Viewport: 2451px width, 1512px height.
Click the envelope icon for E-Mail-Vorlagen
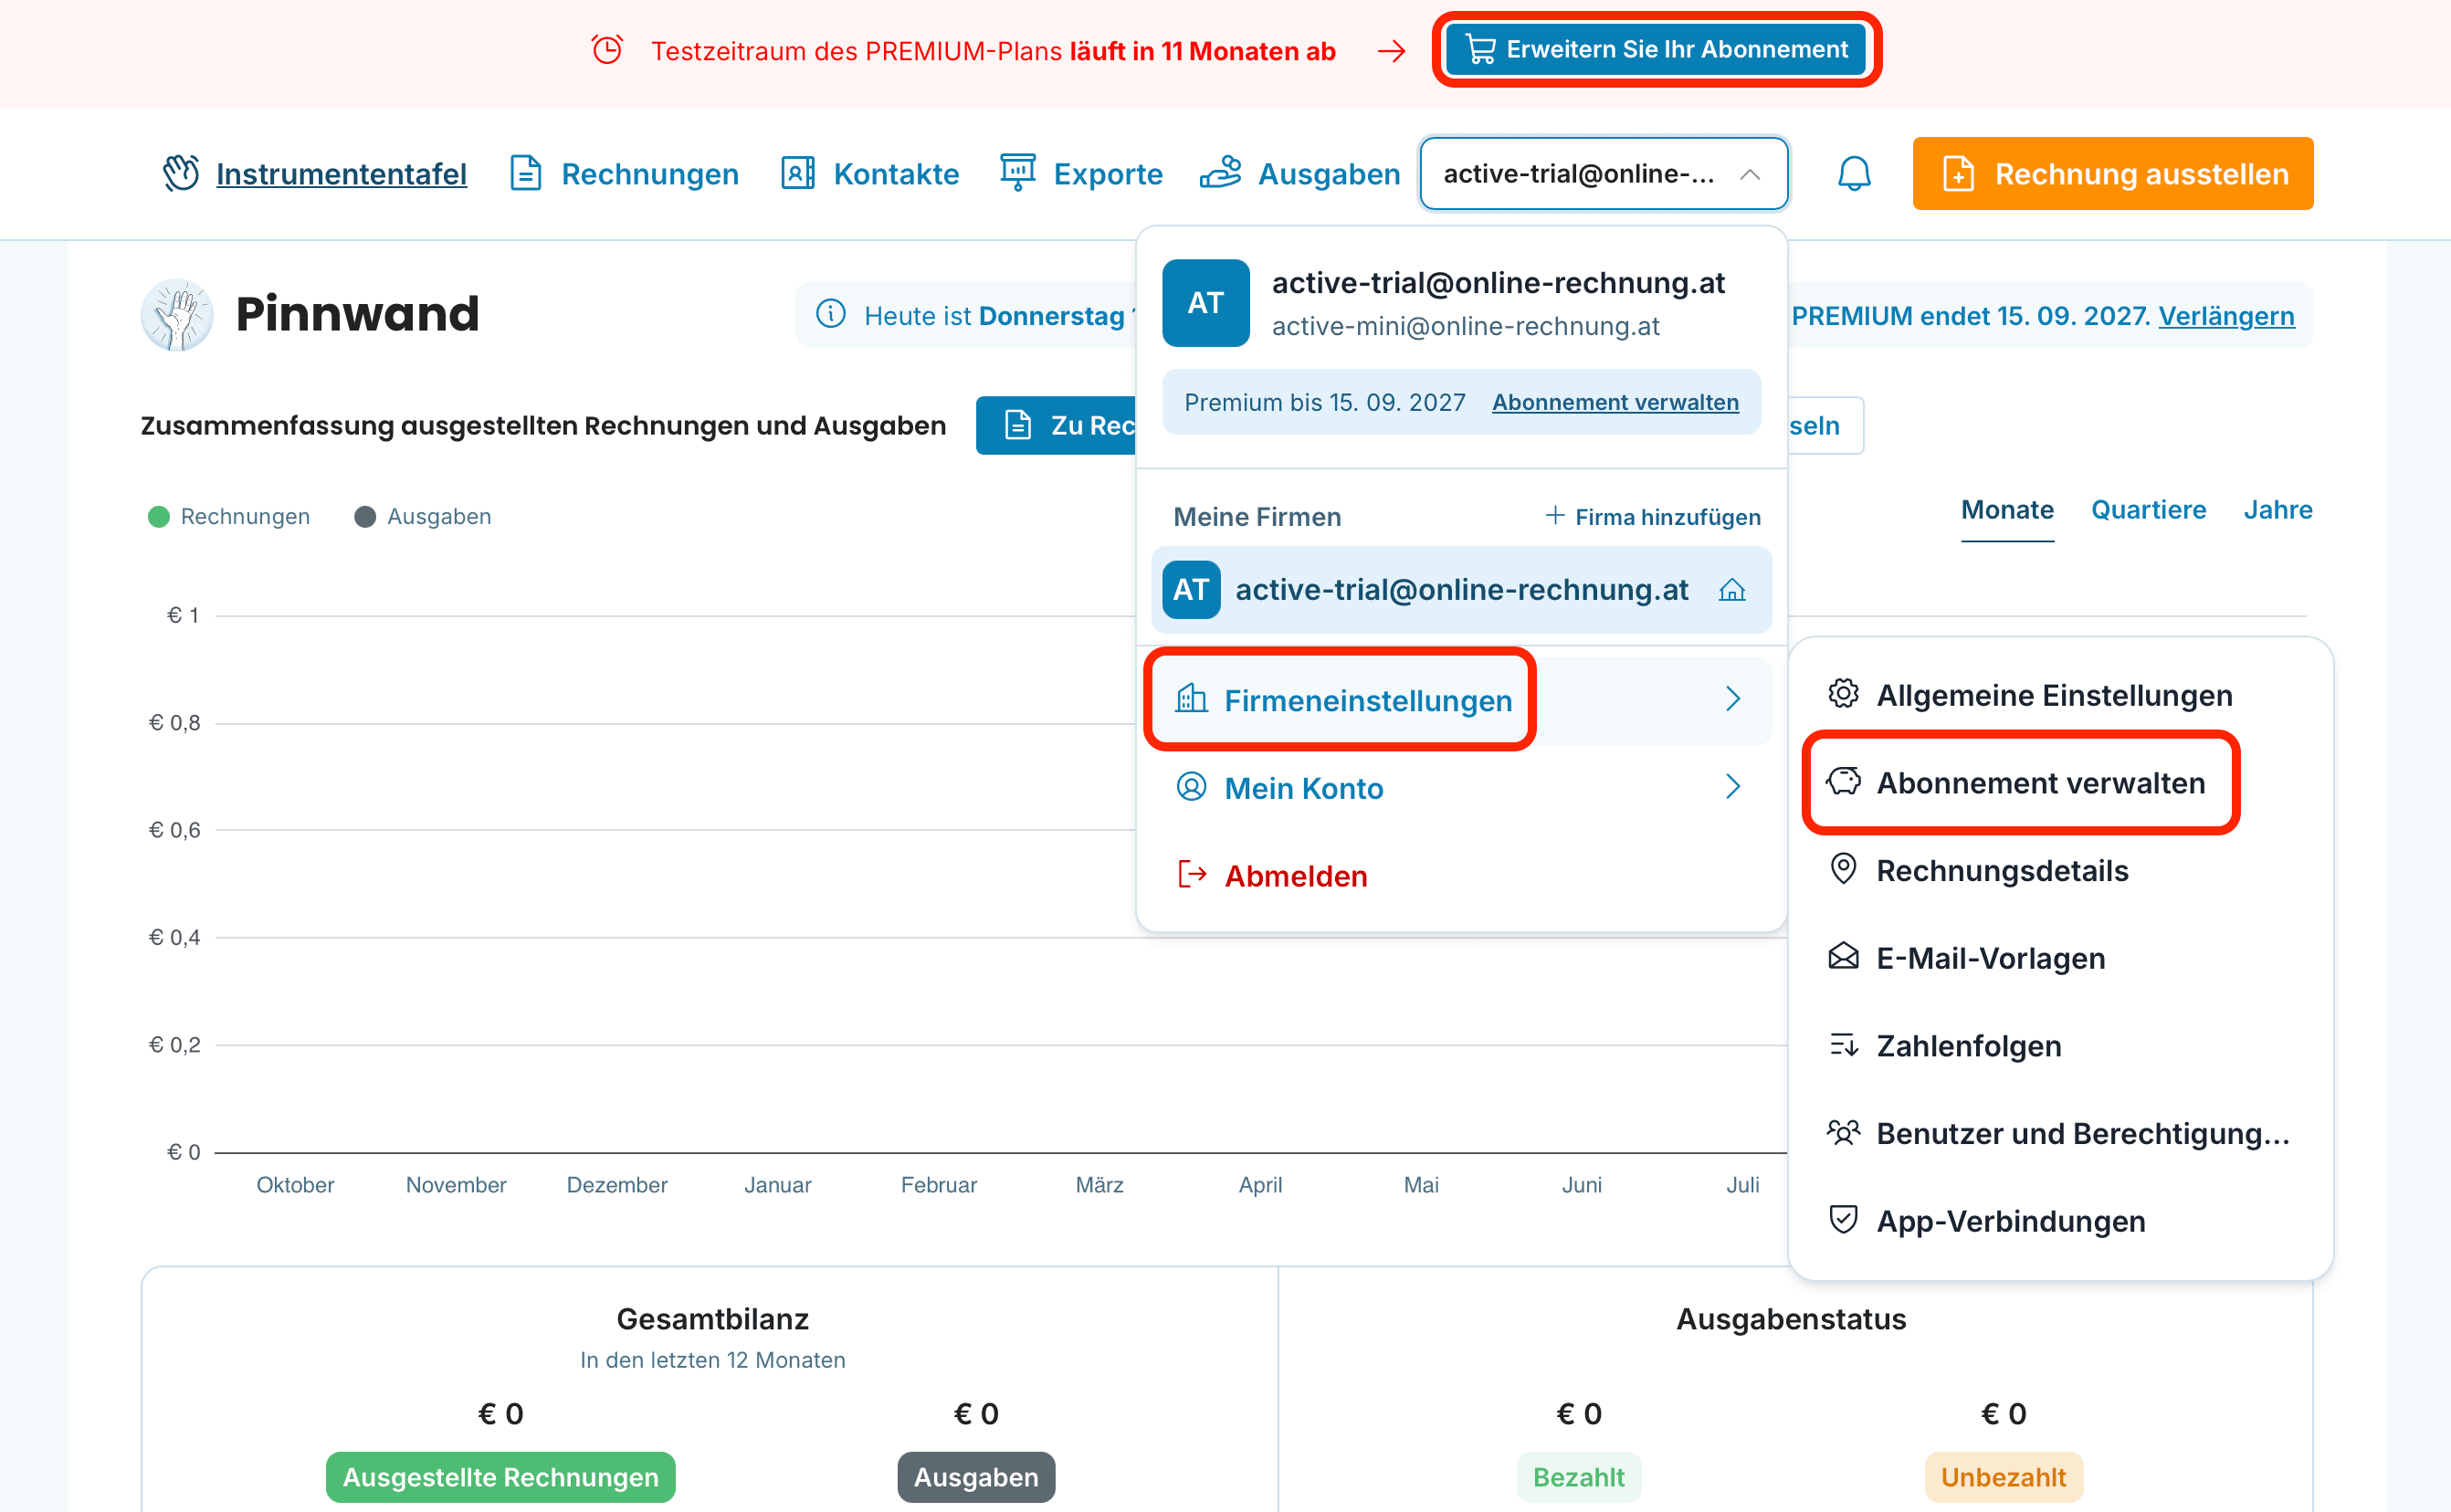click(1843, 957)
